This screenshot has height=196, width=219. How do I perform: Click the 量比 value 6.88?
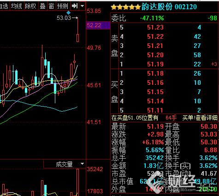coord(211,150)
